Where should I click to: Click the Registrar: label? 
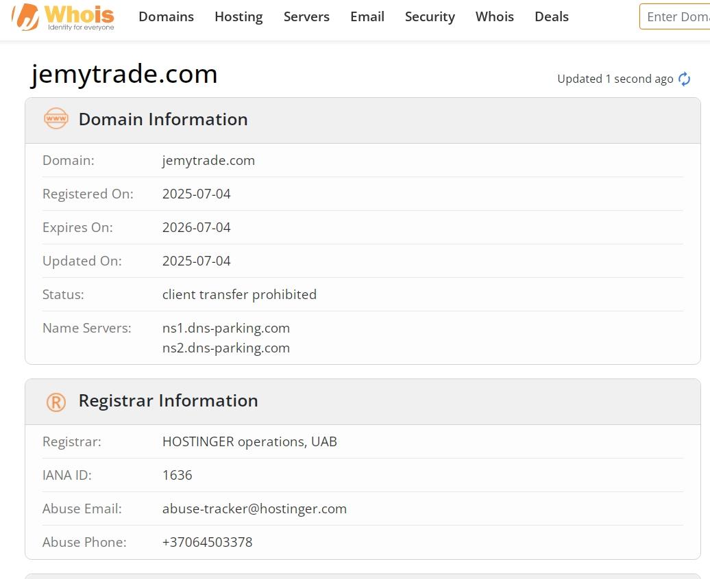(x=71, y=441)
